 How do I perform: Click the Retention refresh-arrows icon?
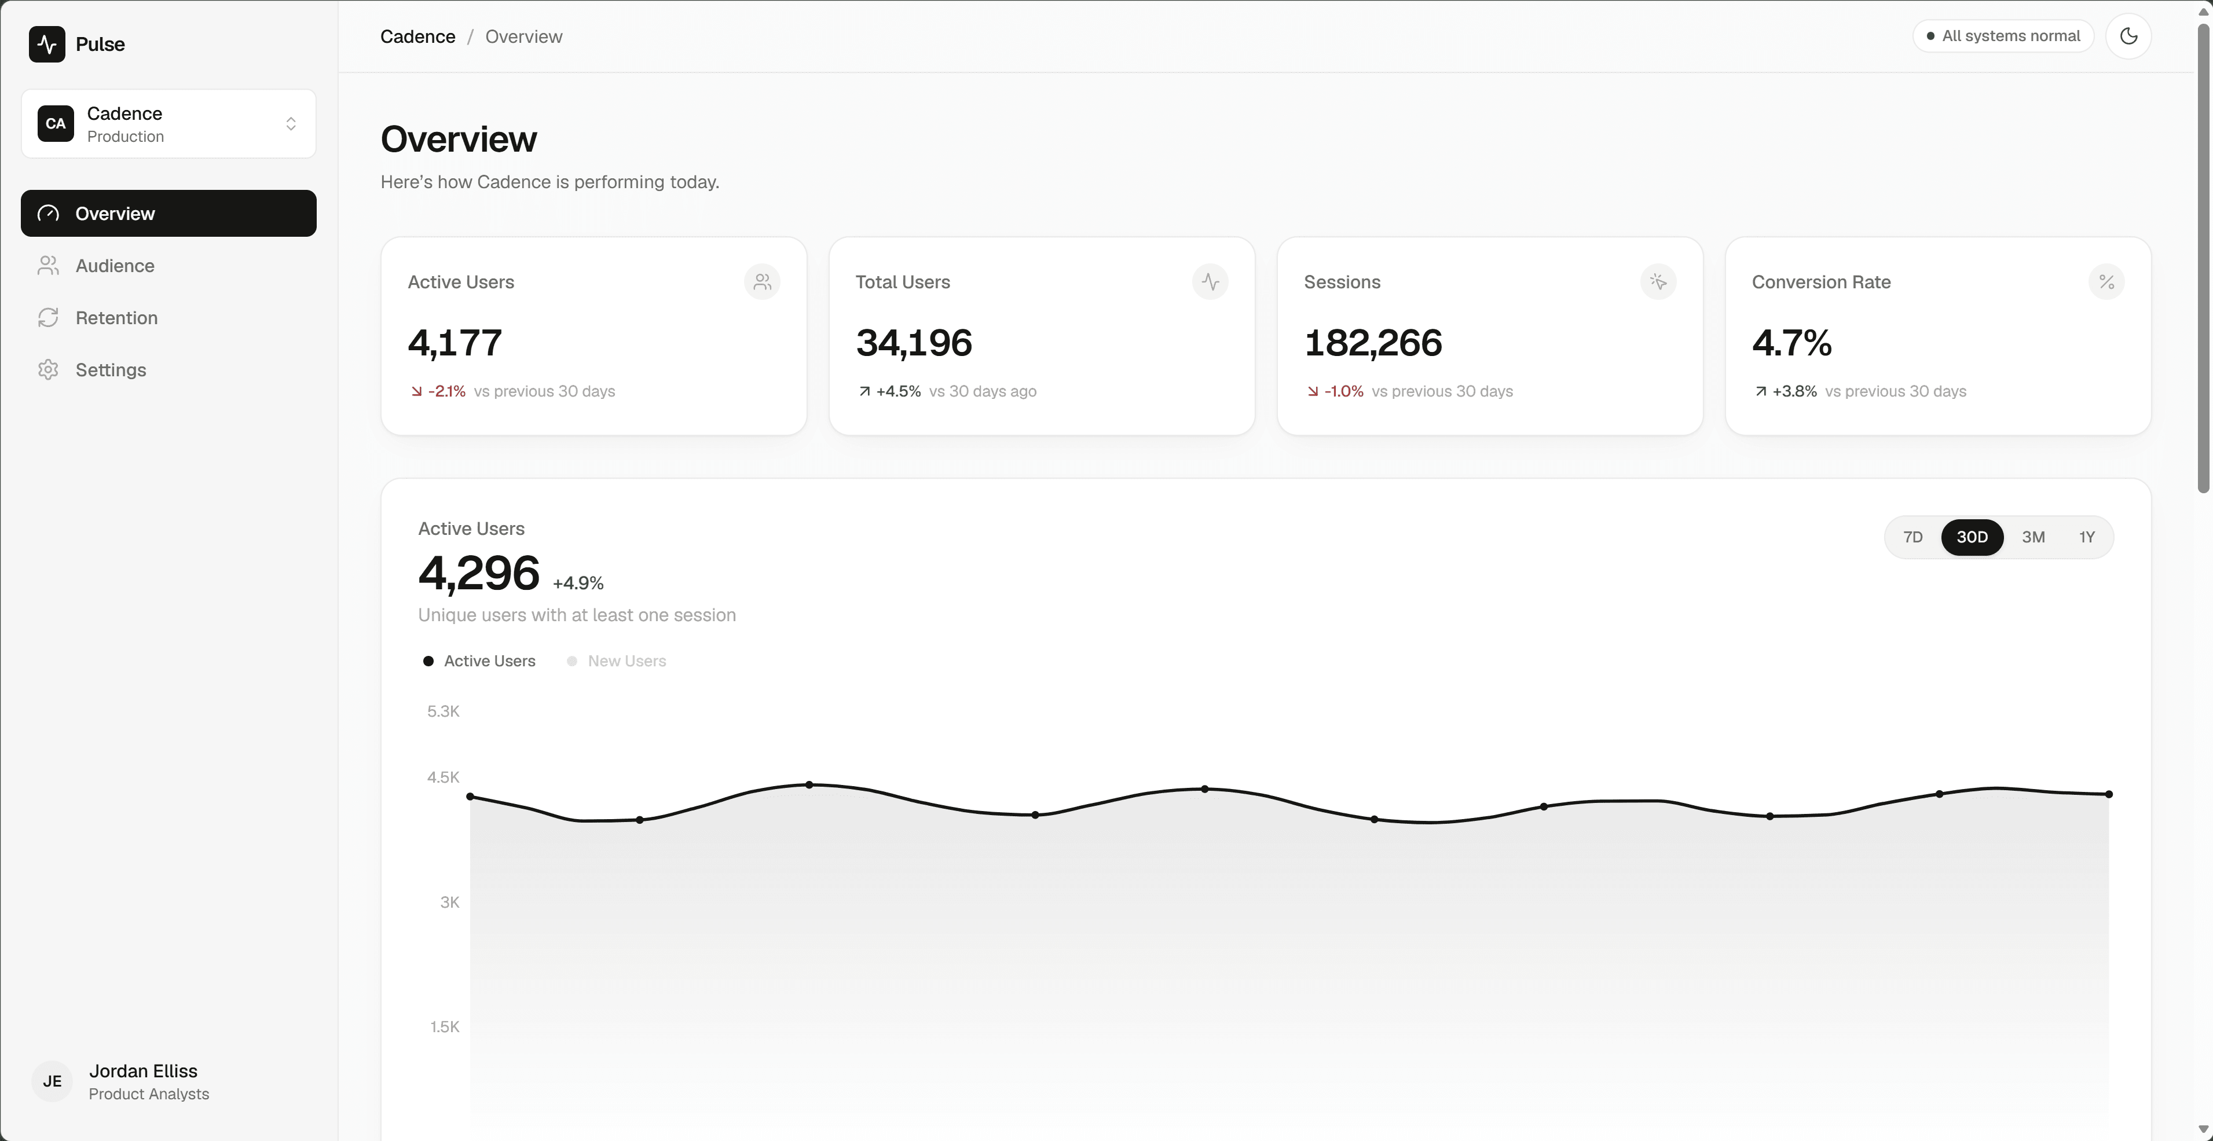click(48, 318)
